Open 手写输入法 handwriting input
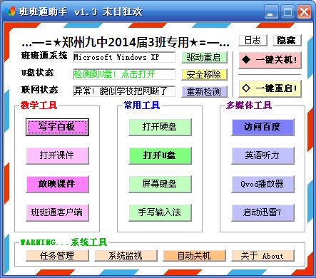The width and height of the screenshot is (316, 278). (x=160, y=212)
